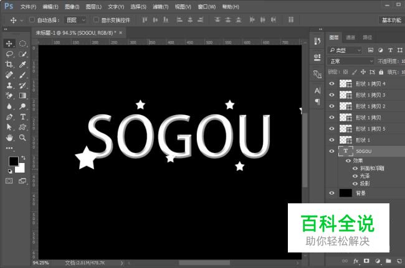The image size is (405, 268).
Task: Click the 背景 layer thumbnail
Action: [x=346, y=193]
